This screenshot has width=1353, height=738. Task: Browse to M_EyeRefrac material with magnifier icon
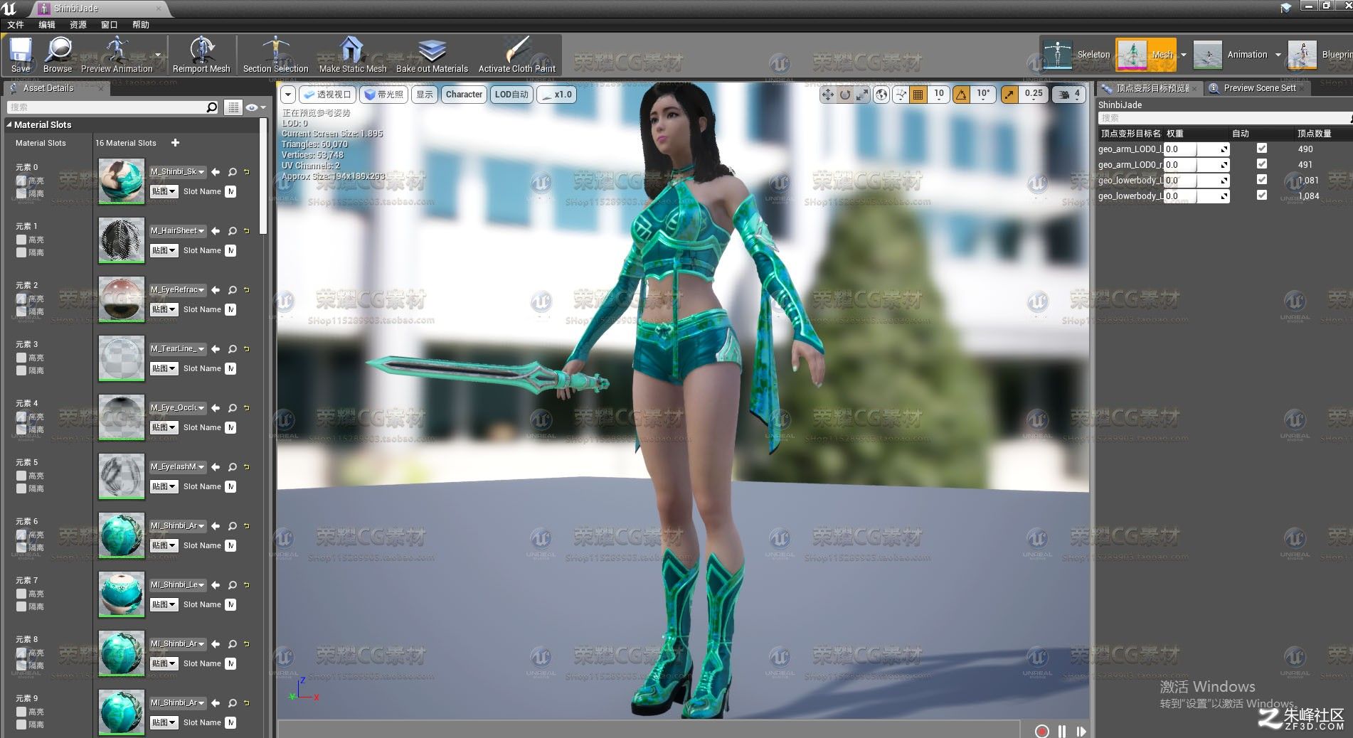[233, 290]
